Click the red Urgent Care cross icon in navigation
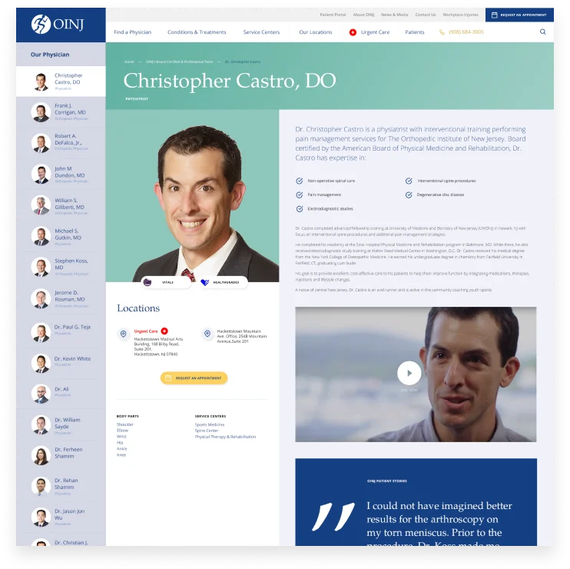 (x=353, y=32)
